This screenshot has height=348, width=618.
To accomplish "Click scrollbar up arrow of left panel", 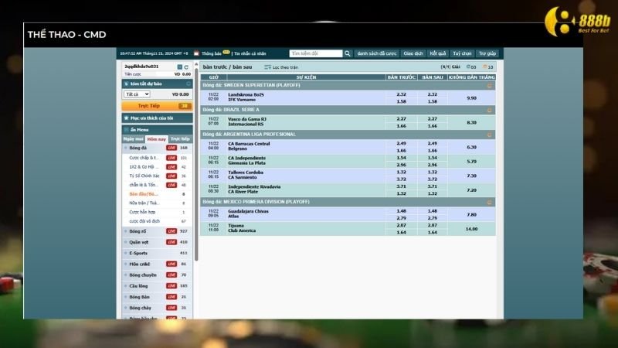I will (196, 64).
